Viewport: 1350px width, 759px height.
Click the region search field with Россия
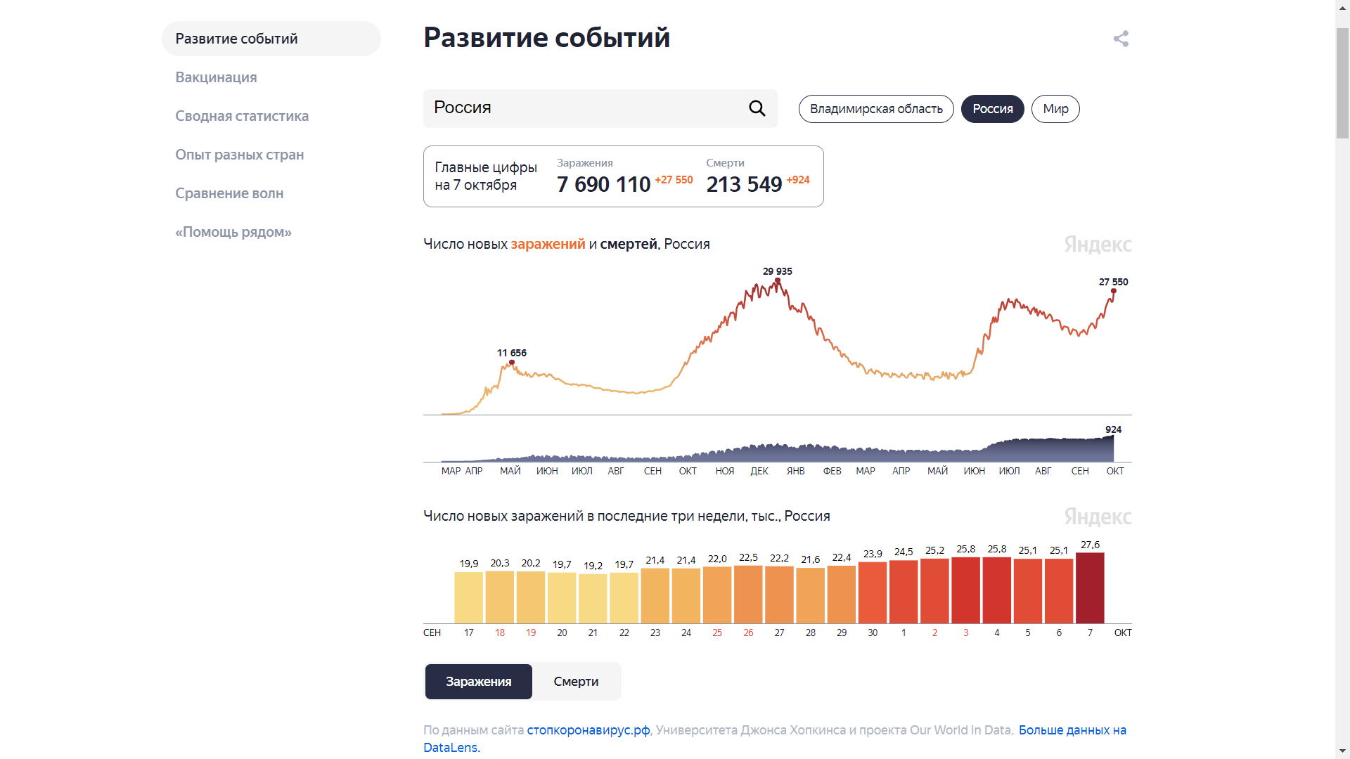(600, 108)
